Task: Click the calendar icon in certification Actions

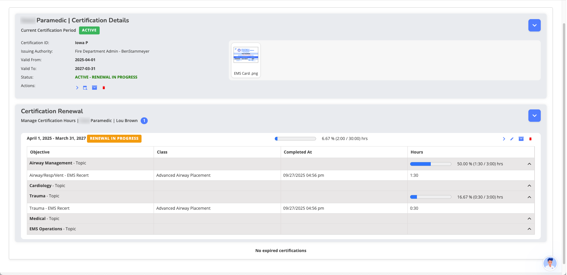Action: [x=85, y=88]
